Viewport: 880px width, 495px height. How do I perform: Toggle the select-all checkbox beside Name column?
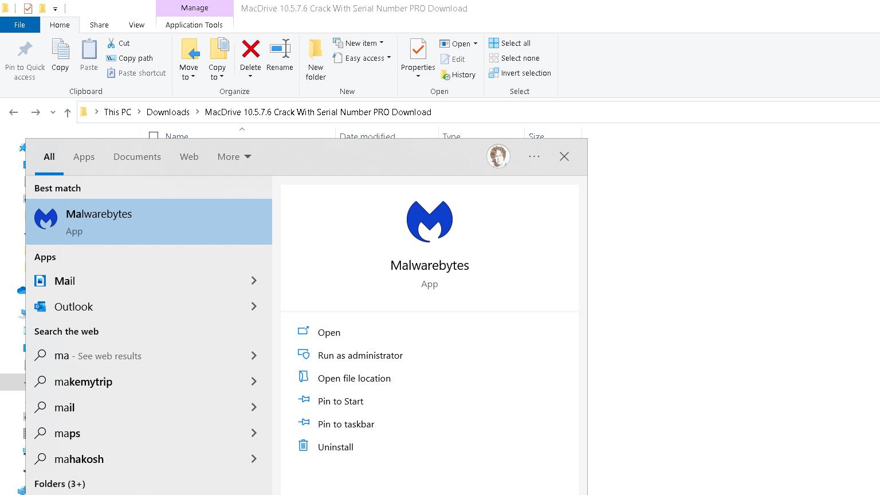point(154,136)
